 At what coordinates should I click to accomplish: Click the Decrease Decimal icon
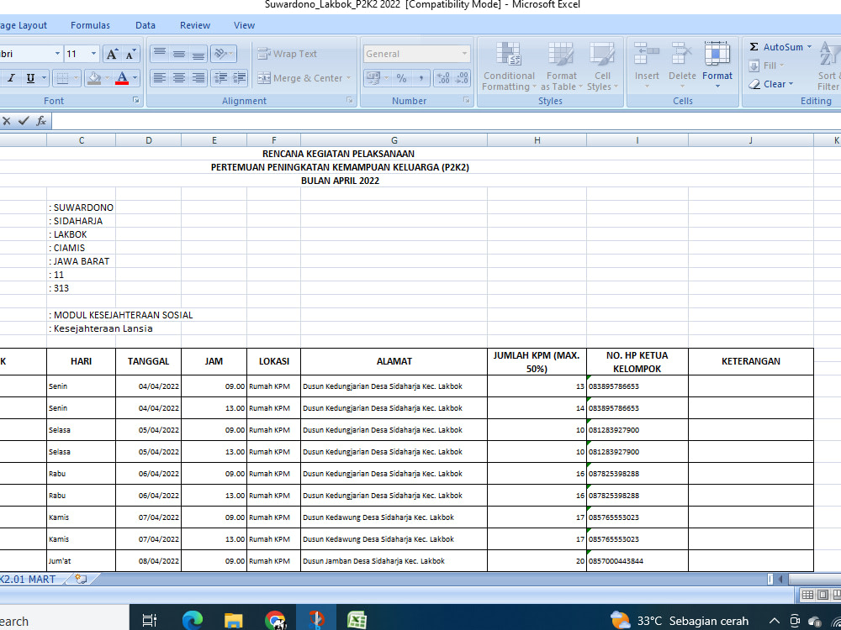click(x=462, y=78)
